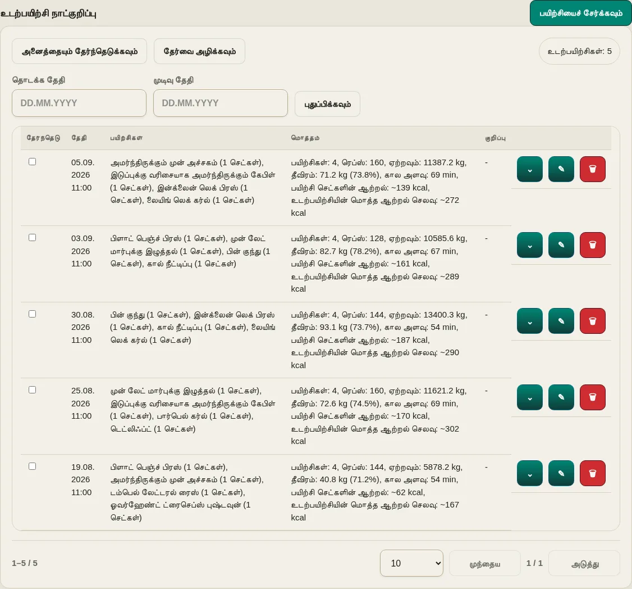This screenshot has height=589, width=632.
Task: Focus the தொடக்க தேதி start date field
Action: (x=79, y=103)
